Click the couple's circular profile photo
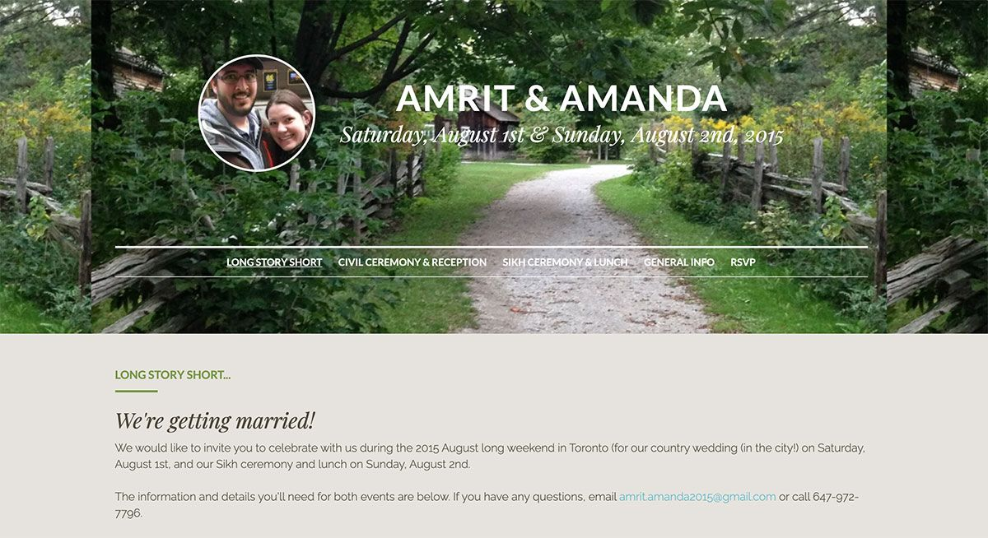 click(257, 113)
